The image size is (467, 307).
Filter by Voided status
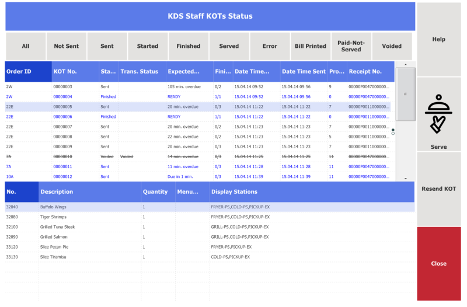click(x=392, y=46)
